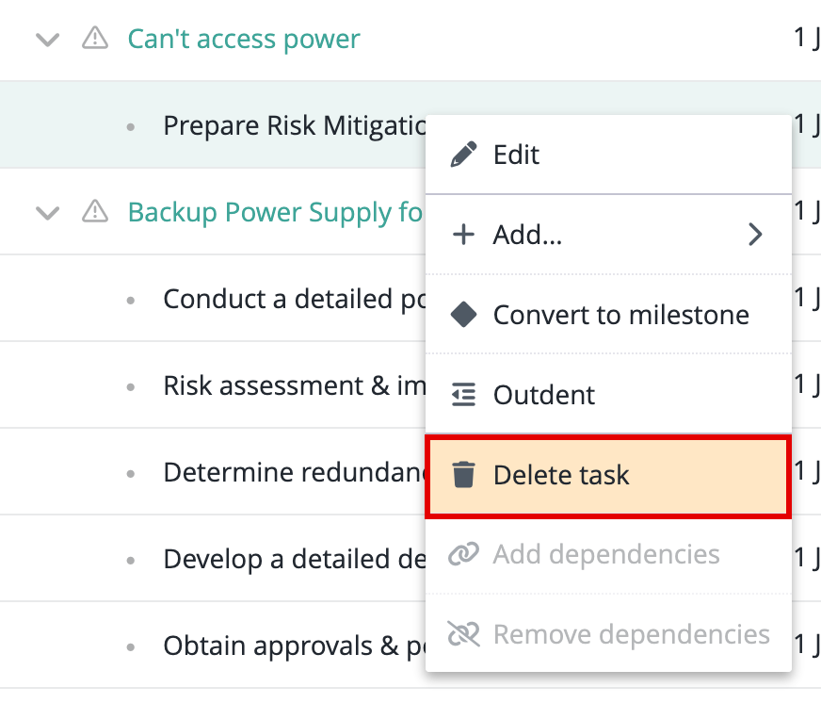Click the Outdent arrow icon

point(463,395)
